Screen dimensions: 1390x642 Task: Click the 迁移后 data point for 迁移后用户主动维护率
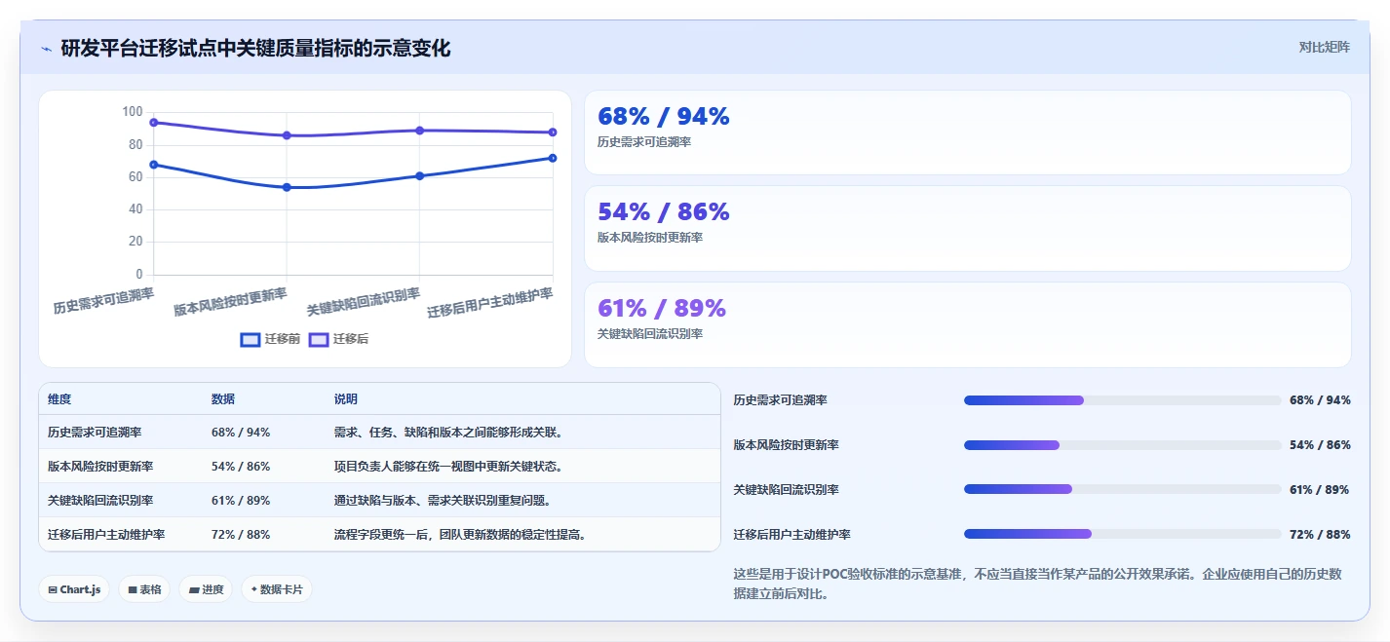pos(553,132)
